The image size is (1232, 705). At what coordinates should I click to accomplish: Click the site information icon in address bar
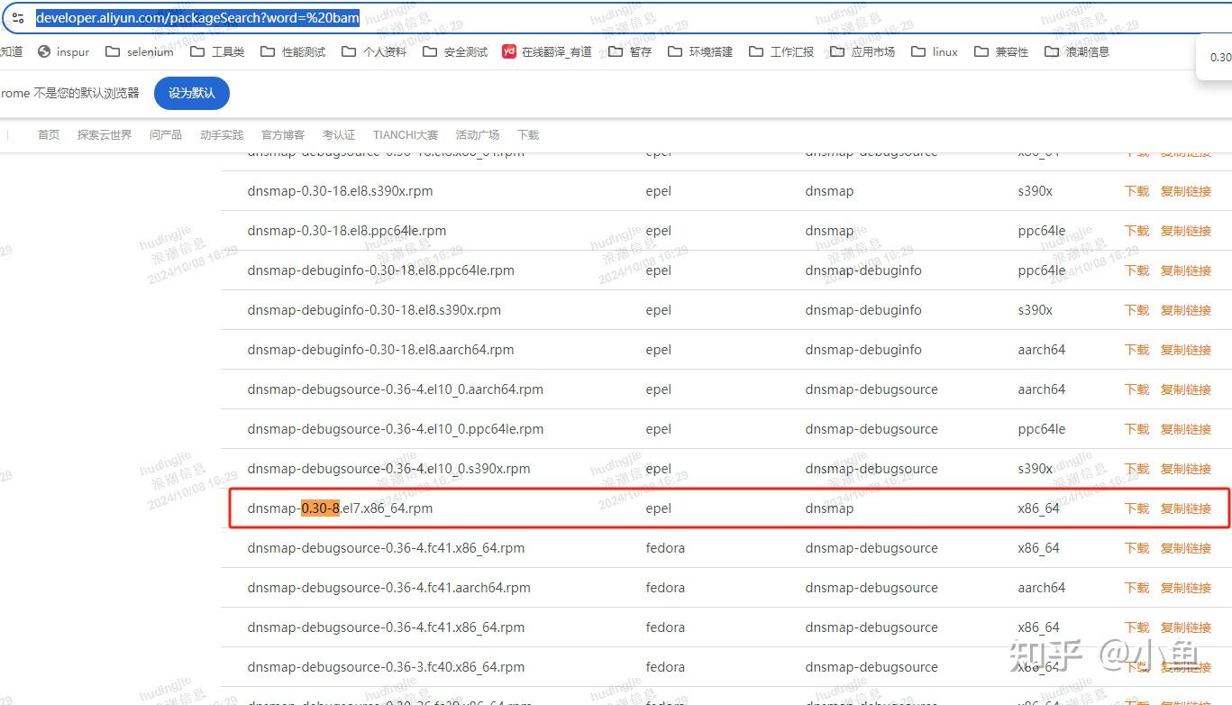tap(18, 17)
